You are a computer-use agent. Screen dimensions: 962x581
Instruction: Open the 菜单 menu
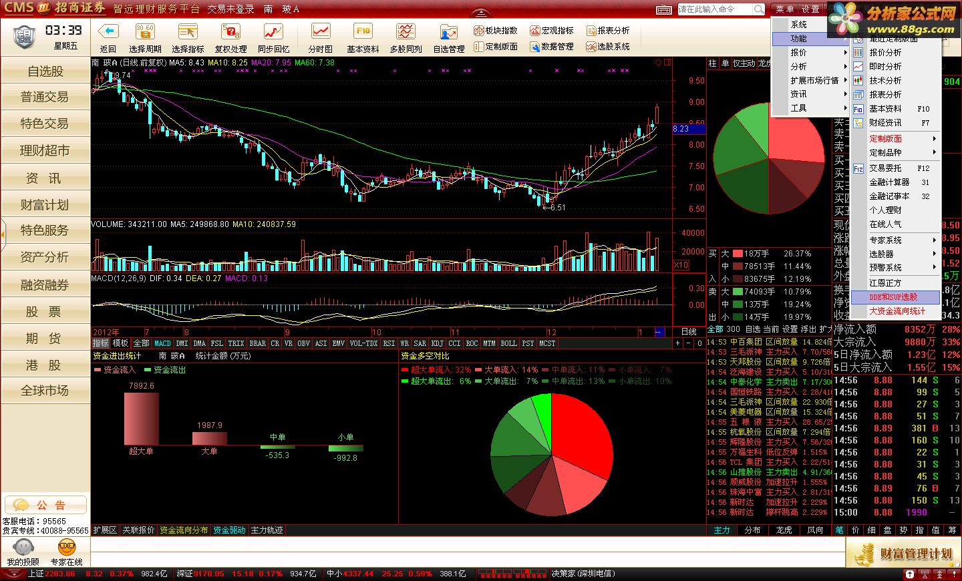(x=784, y=9)
